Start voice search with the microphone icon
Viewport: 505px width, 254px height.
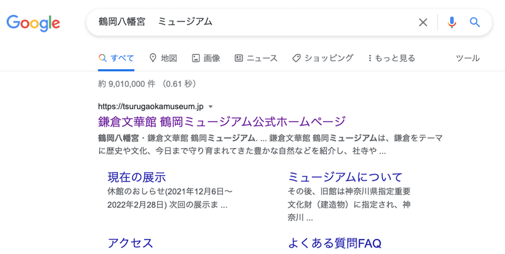(452, 22)
